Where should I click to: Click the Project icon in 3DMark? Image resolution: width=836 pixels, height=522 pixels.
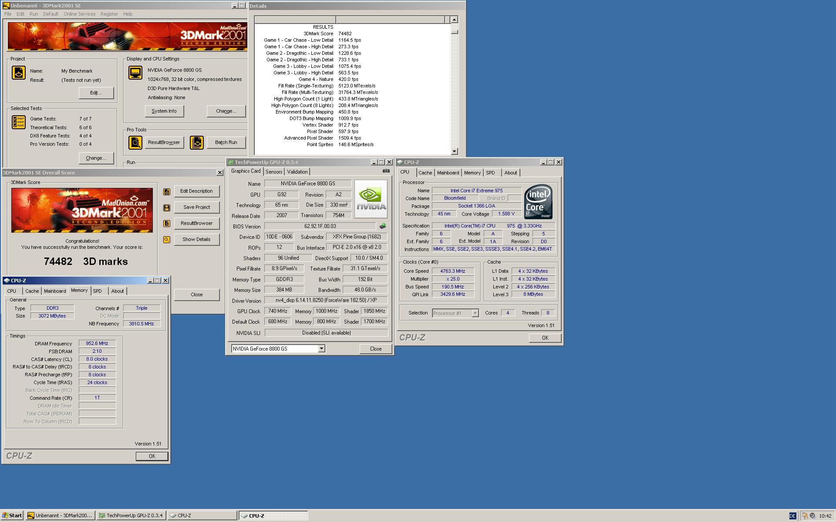tap(19, 73)
